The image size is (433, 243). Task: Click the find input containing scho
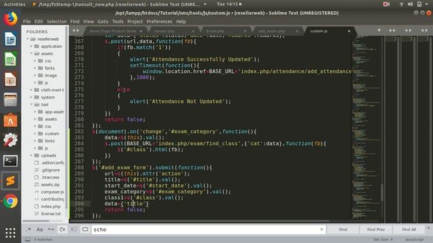[208, 230]
